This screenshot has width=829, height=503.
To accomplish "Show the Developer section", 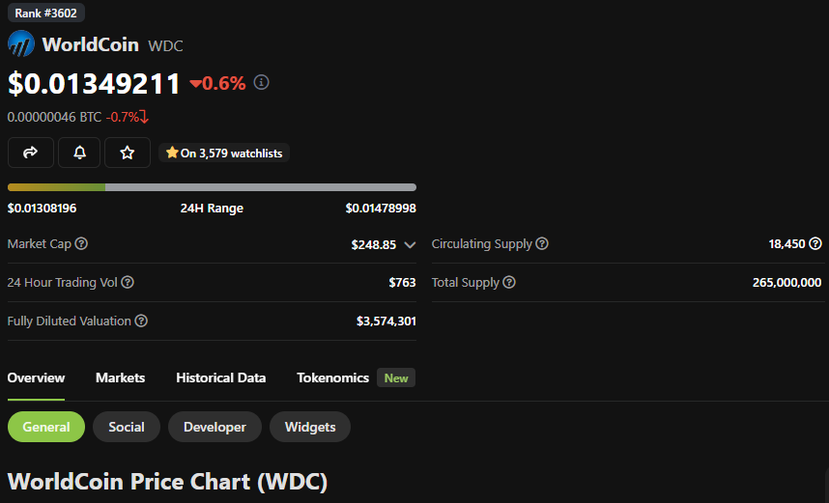I will [214, 427].
